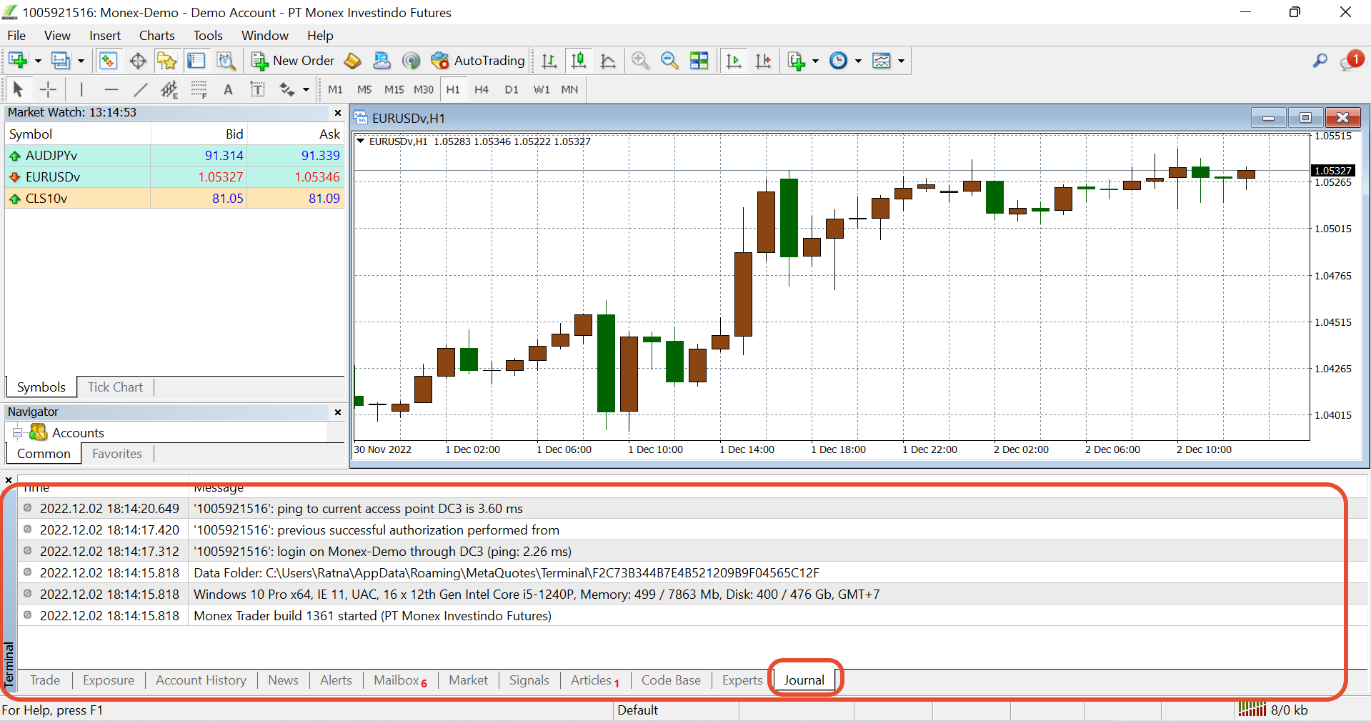1371x721 pixels.
Task: Expand the Periods clock dropdown arrow
Action: coord(858,61)
